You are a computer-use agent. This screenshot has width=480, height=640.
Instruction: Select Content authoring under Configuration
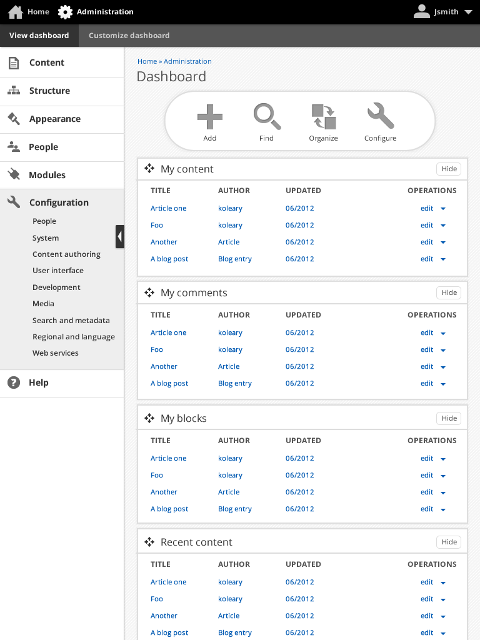point(66,254)
